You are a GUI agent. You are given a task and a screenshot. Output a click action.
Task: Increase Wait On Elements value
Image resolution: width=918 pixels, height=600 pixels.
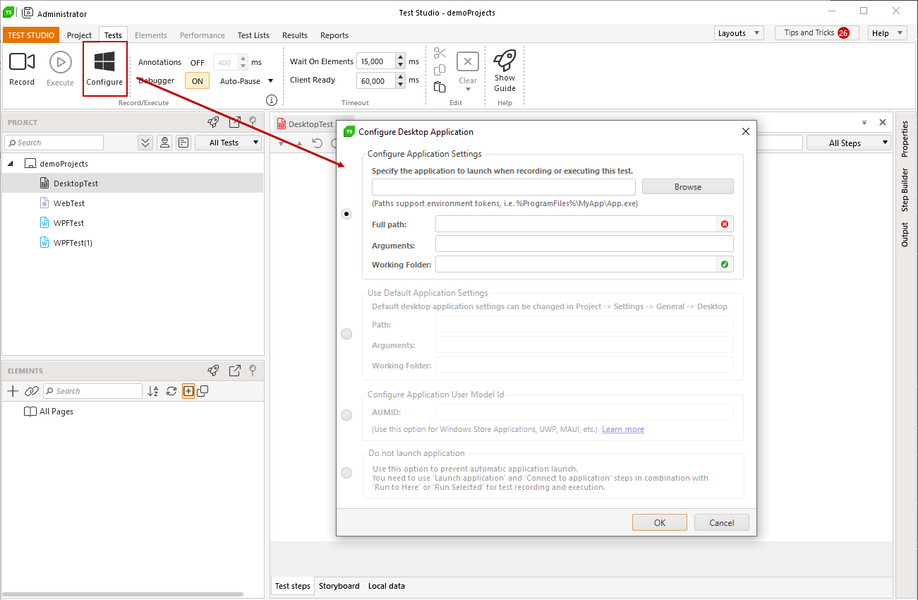(x=401, y=58)
